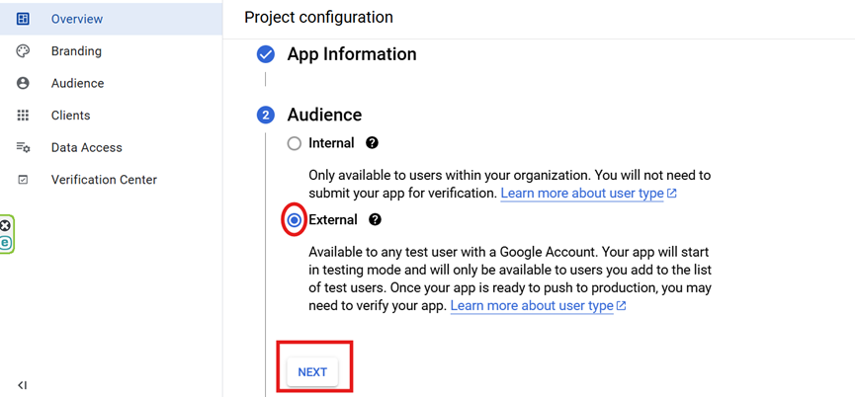Select the Internal audience radio button
The height and width of the screenshot is (397, 855).
coord(294,144)
